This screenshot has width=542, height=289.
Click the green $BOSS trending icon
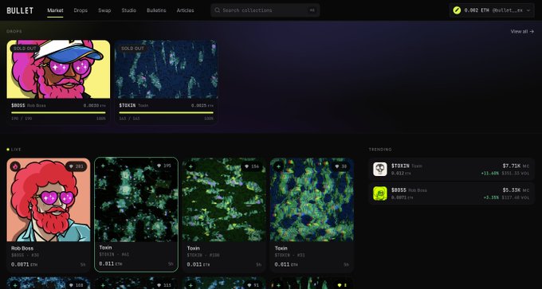tap(380, 193)
